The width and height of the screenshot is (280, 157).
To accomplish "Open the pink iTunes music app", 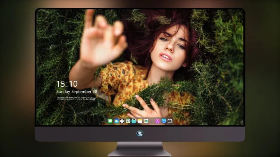I will point(157,121).
